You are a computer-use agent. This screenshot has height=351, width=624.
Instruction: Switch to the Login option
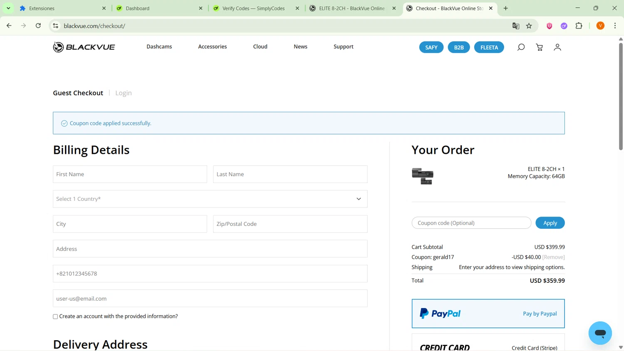(124, 93)
